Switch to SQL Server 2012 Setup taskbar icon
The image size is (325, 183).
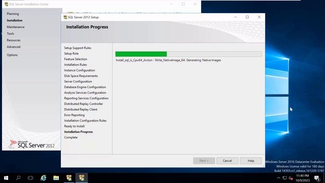tap(82, 178)
